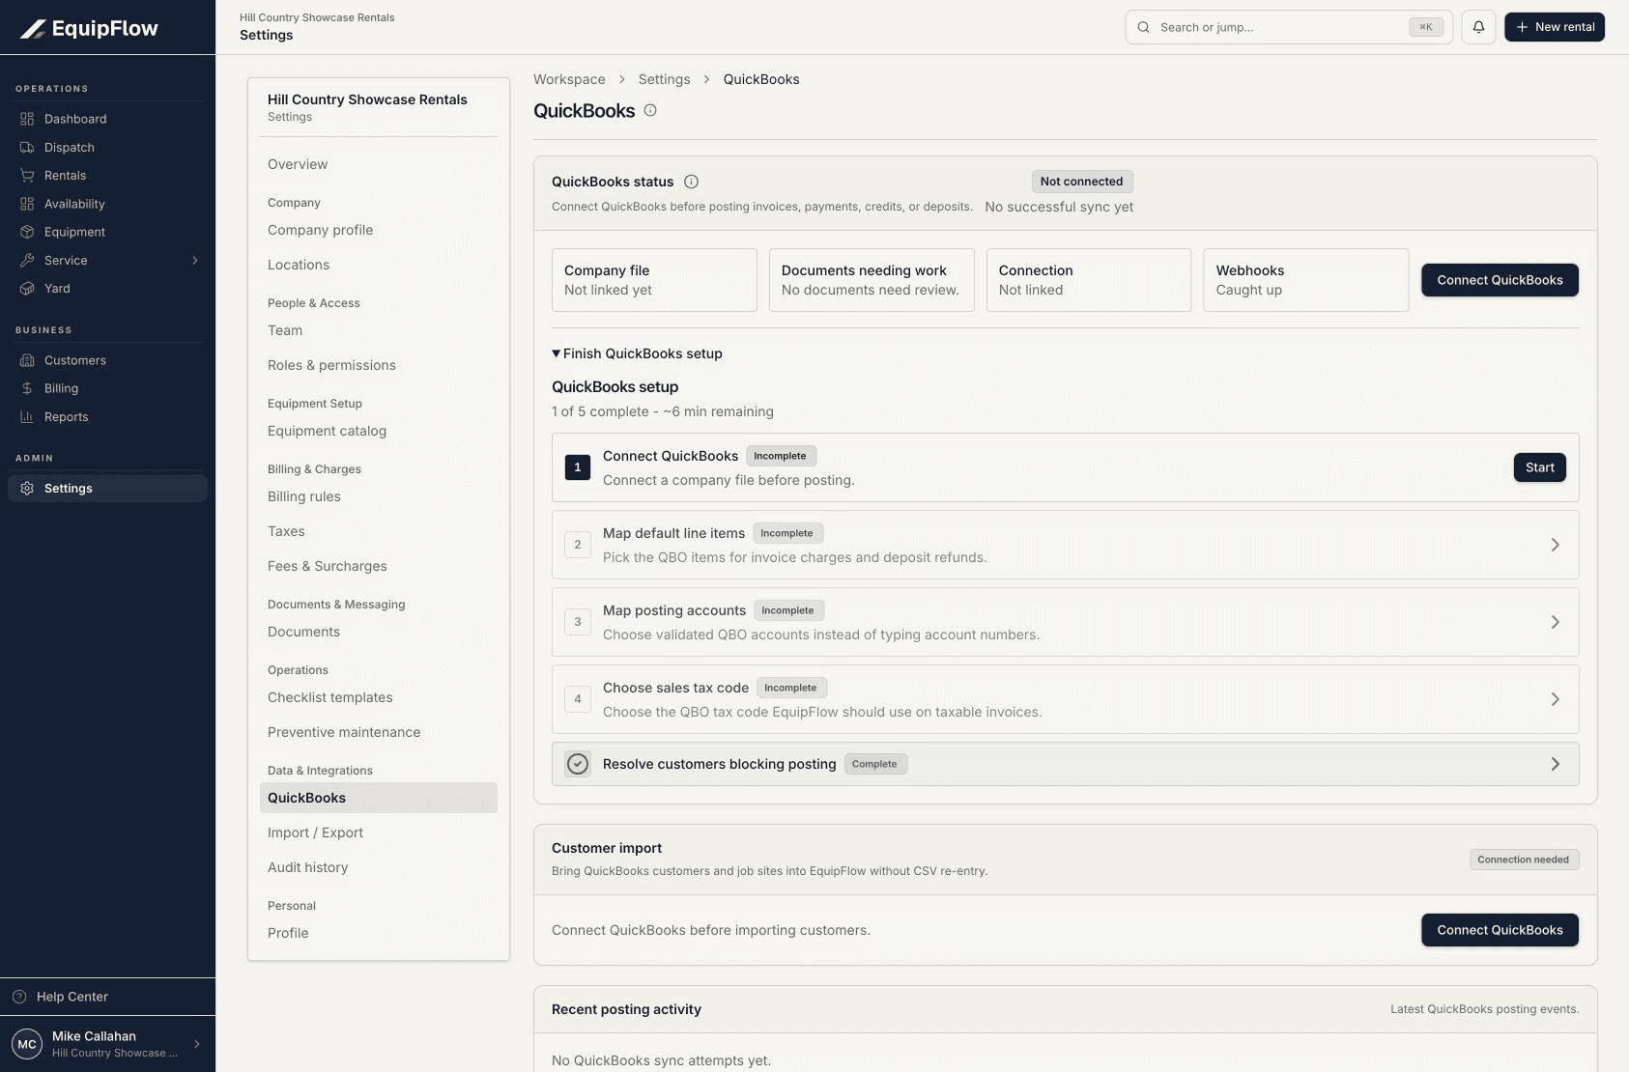1629x1072 pixels.
Task: Focus the Search or jump field
Action: (1289, 27)
